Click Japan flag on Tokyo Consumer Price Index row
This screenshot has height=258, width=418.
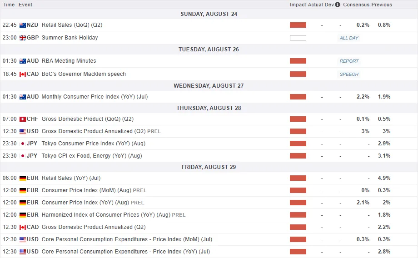pyautogui.click(x=23, y=144)
